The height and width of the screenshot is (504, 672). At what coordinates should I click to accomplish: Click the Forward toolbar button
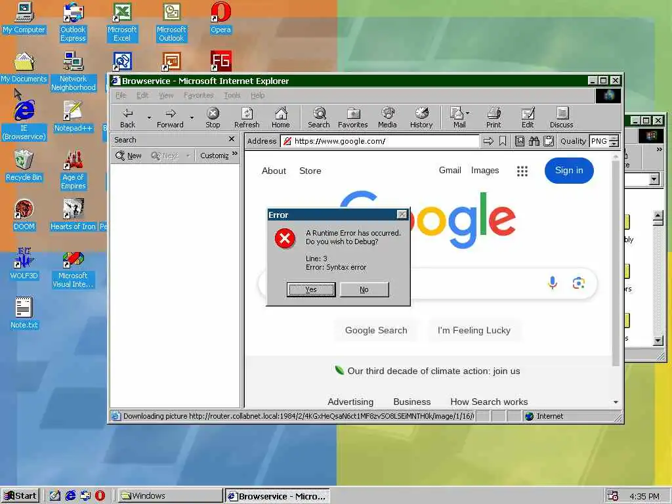pyautogui.click(x=170, y=118)
